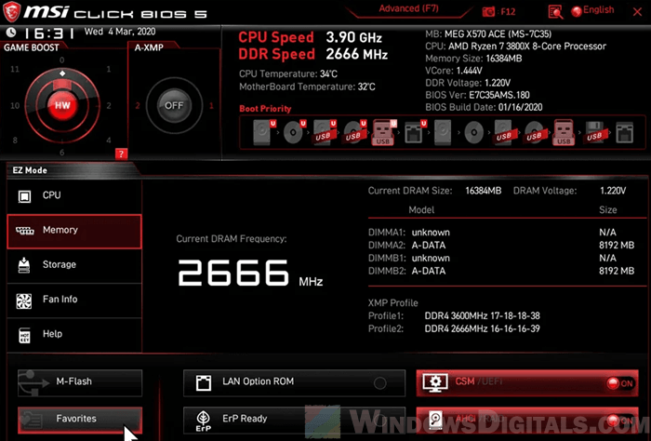Open the M-Flash utility
651x441 pixels.
pyautogui.click(x=80, y=382)
